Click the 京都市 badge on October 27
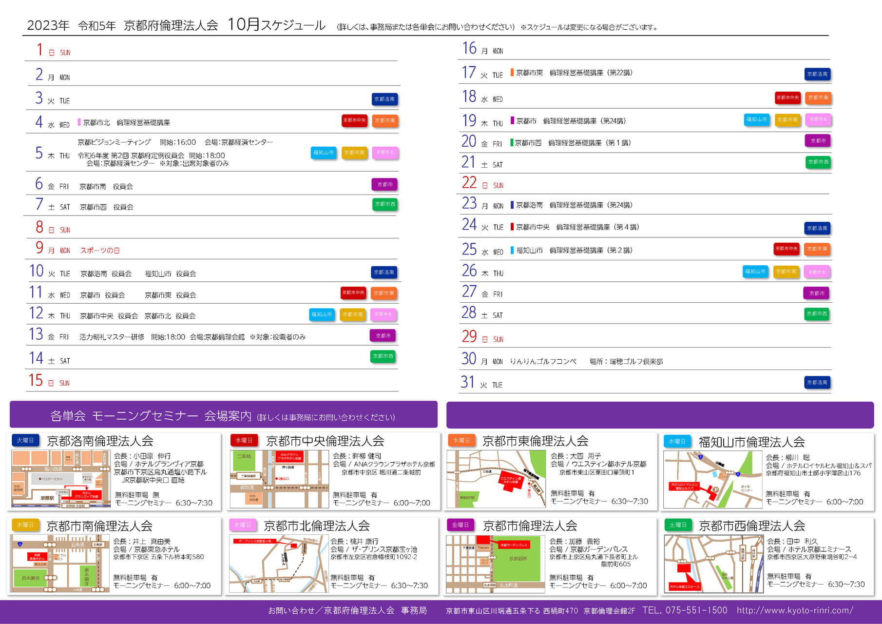 [816, 293]
